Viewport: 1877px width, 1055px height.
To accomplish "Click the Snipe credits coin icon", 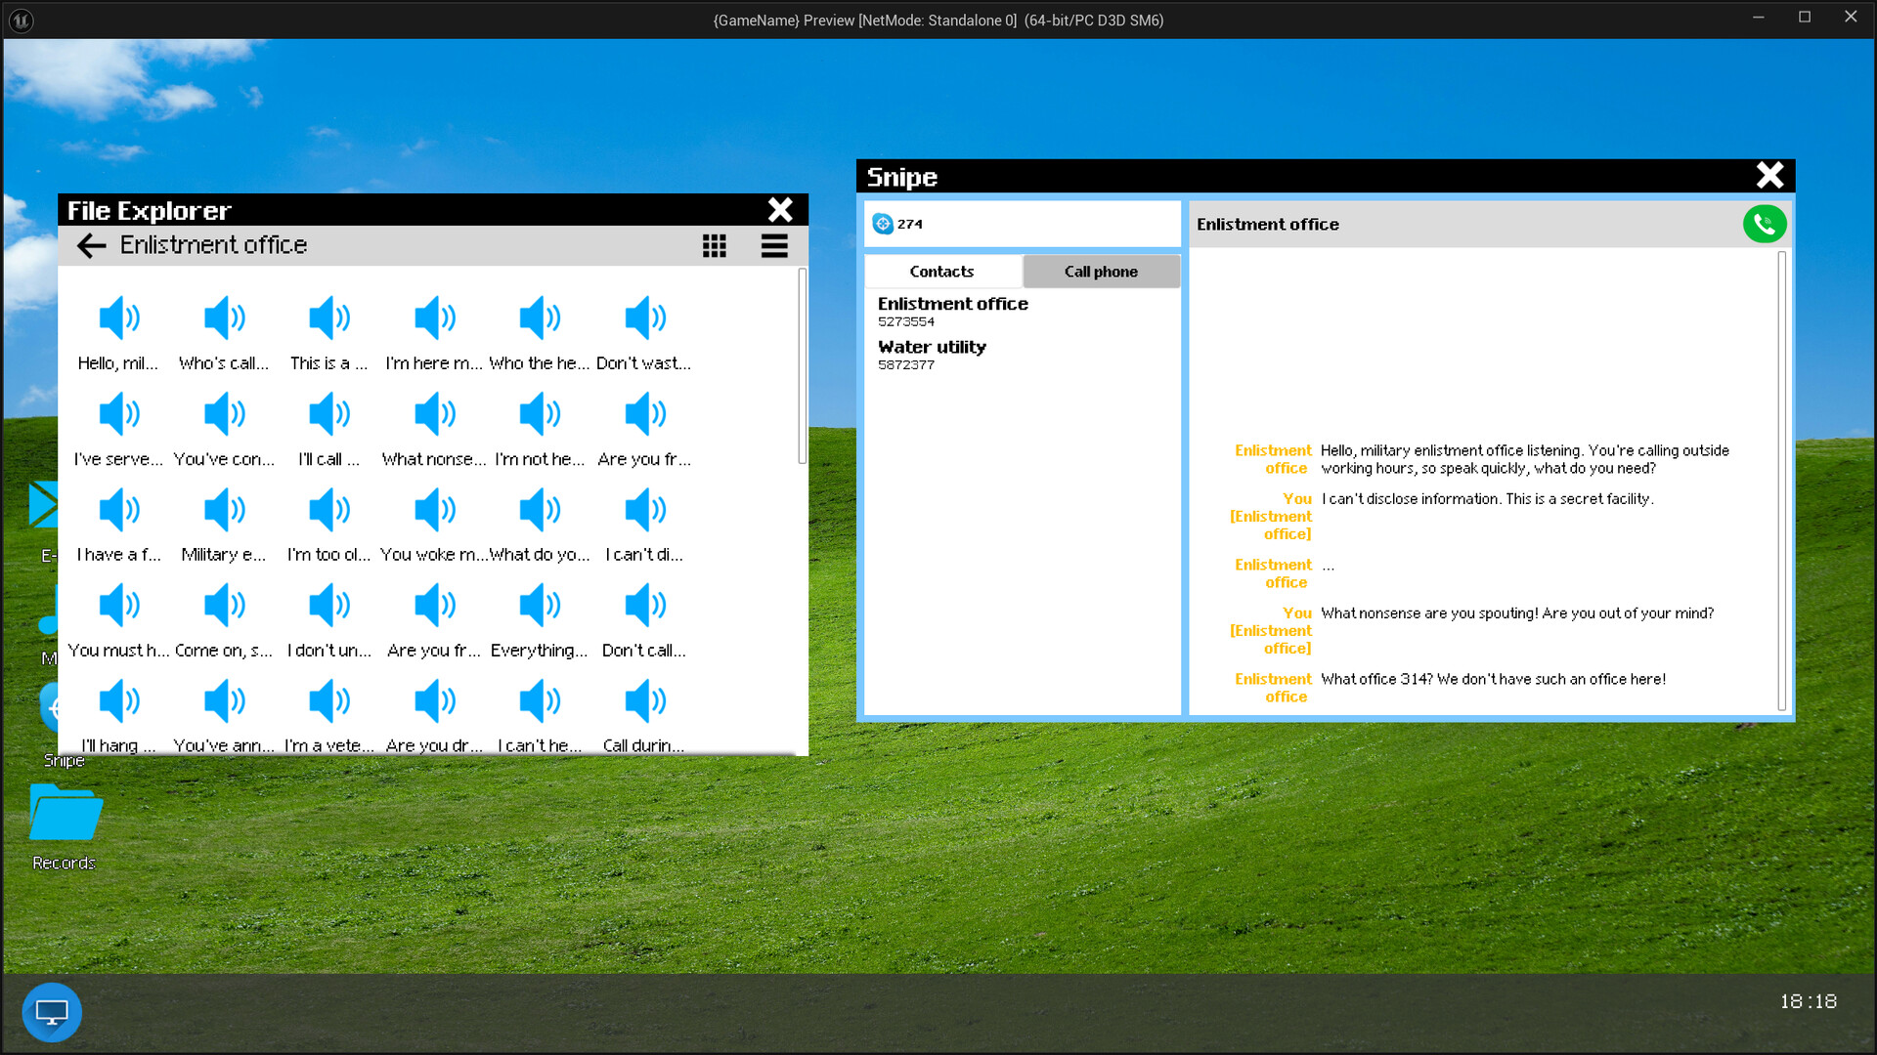I will pos(883,224).
